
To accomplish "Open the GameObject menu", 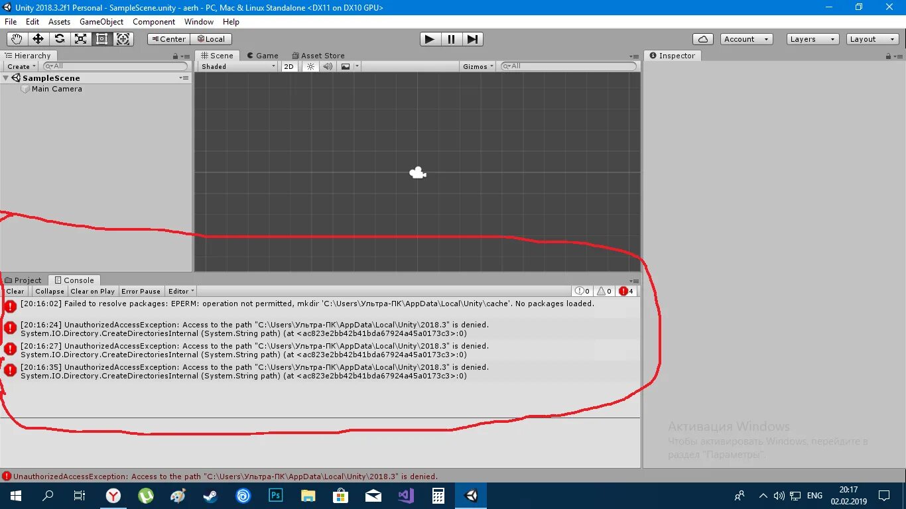I will (x=101, y=22).
